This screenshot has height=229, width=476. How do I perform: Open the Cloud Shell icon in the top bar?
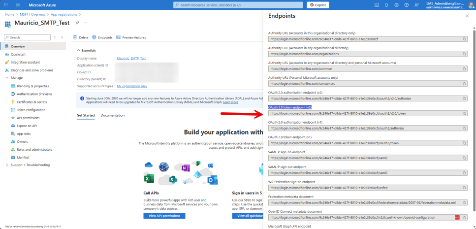point(376,5)
